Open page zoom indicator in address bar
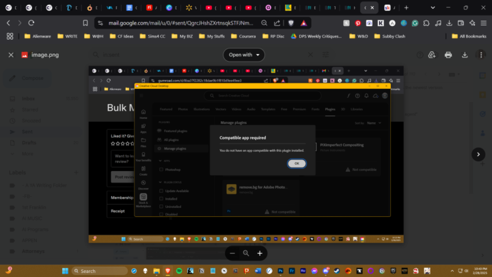 264,23
